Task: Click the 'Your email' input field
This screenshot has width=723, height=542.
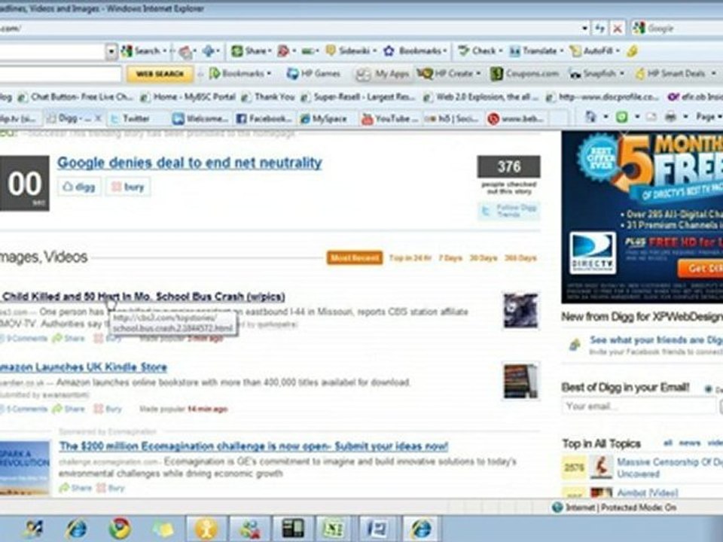Action: pos(639,406)
